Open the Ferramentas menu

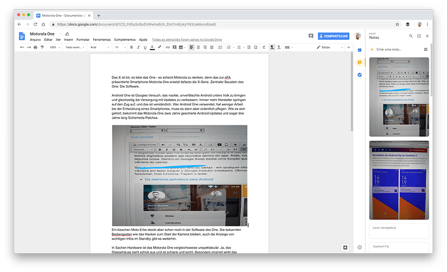[x=102, y=40]
